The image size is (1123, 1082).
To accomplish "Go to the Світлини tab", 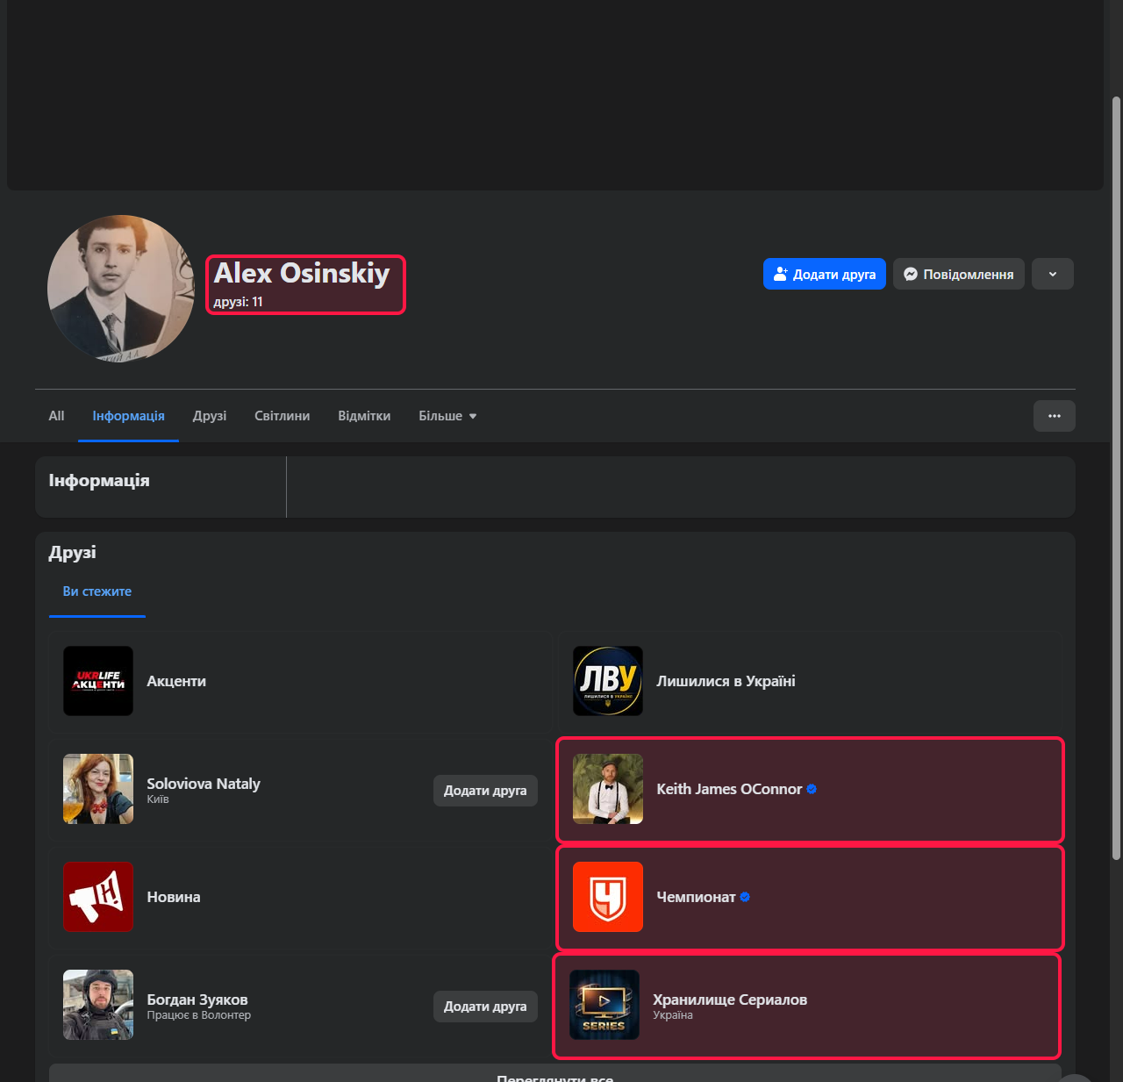I will click(282, 416).
